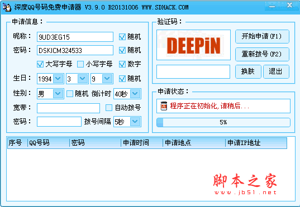
Task: Click the 昵称 nickname input field
Action: click(75, 37)
